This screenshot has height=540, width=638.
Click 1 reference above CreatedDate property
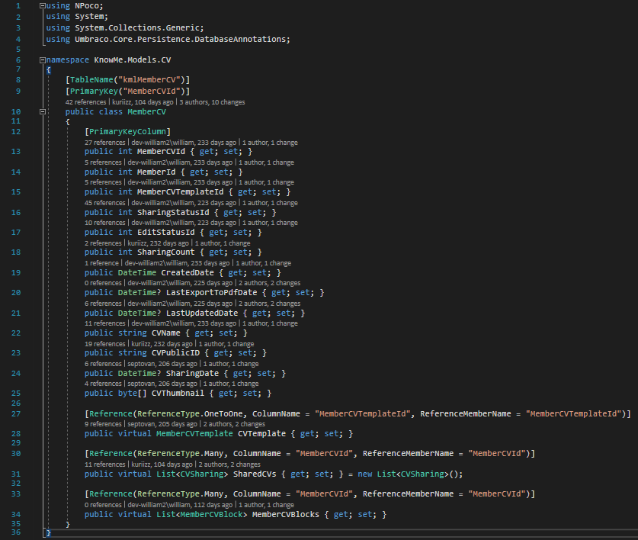[x=101, y=263]
